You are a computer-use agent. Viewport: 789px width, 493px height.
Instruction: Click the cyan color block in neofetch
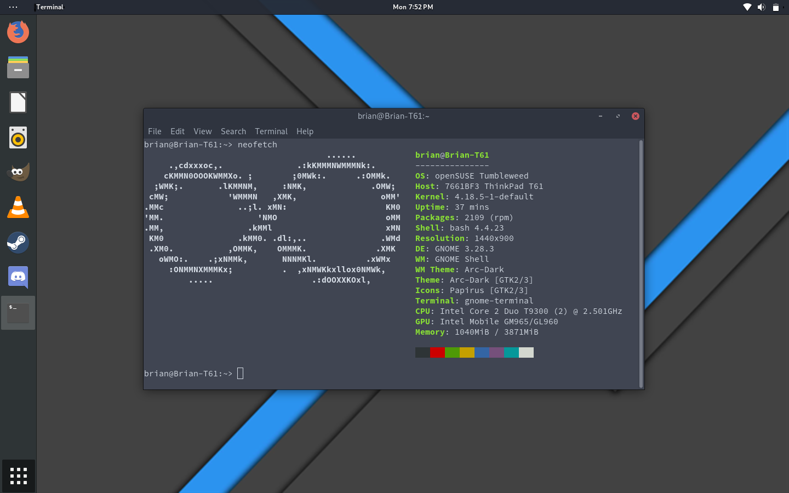pyautogui.click(x=511, y=352)
